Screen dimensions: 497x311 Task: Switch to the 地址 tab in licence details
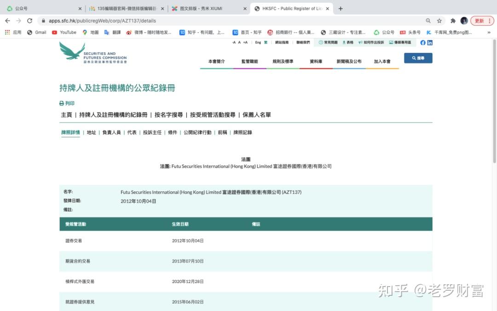point(92,132)
